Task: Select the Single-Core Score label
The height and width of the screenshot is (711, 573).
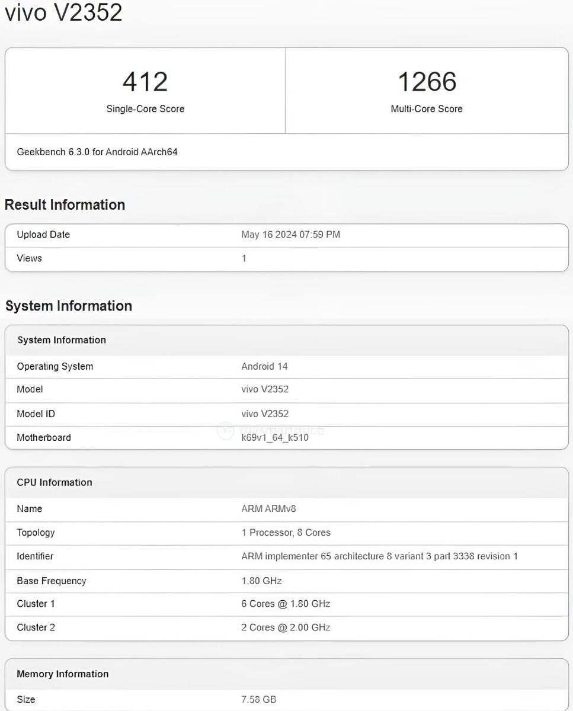Action: [x=145, y=109]
